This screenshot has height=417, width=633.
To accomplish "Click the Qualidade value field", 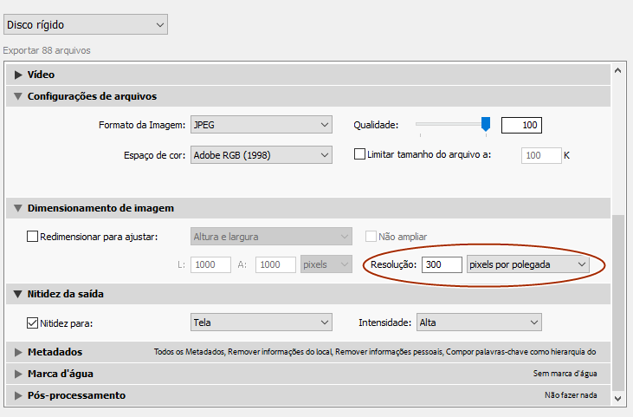I will point(521,126).
